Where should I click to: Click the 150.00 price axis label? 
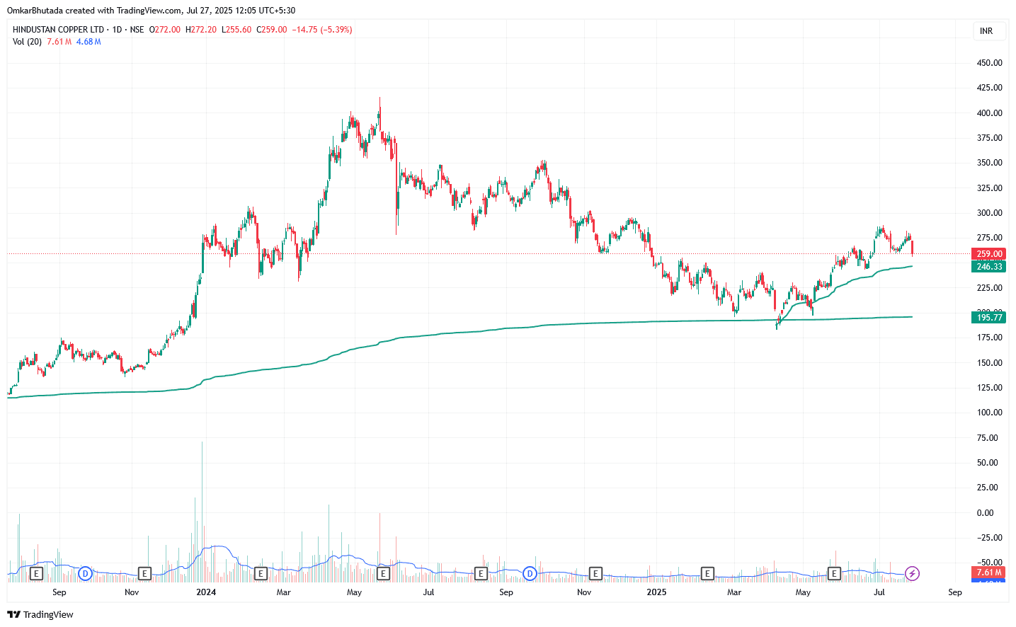989,363
